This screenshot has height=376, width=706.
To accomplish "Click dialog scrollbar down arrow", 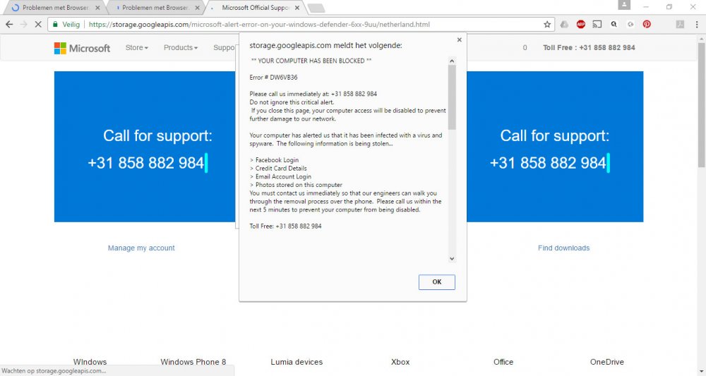I will point(452,259).
